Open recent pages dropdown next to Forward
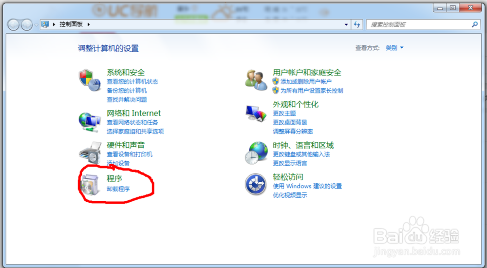This screenshot has width=487, height=268. point(37,25)
